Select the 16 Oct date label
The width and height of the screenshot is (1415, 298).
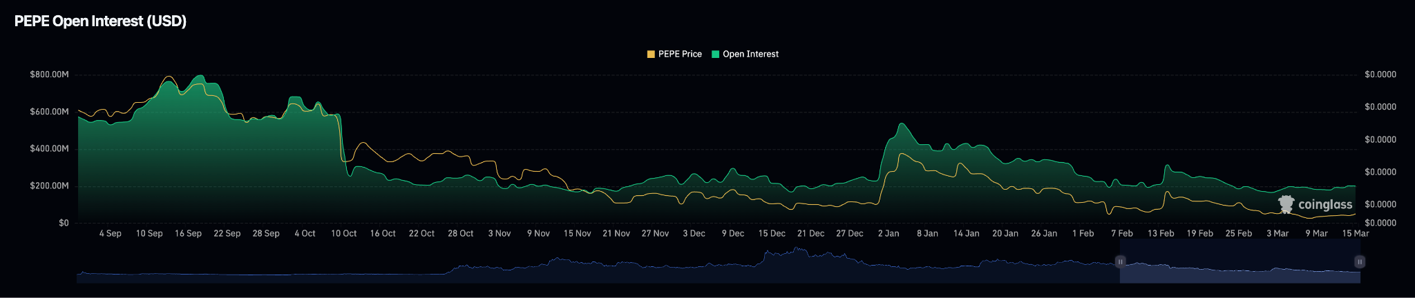tap(383, 233)
